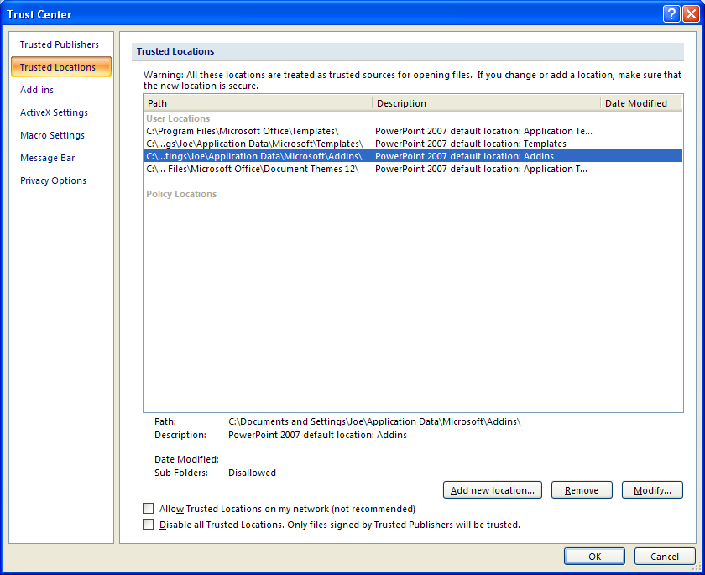The height and width of the screenshot is (575, 705).
Task: Click the full path text below the list
Action: coord(374,421)
